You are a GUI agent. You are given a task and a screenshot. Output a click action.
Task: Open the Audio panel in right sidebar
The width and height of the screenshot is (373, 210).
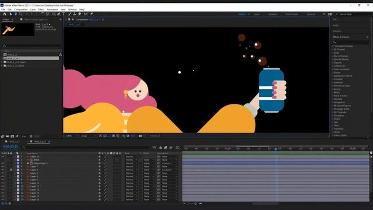tap(336, 25)
